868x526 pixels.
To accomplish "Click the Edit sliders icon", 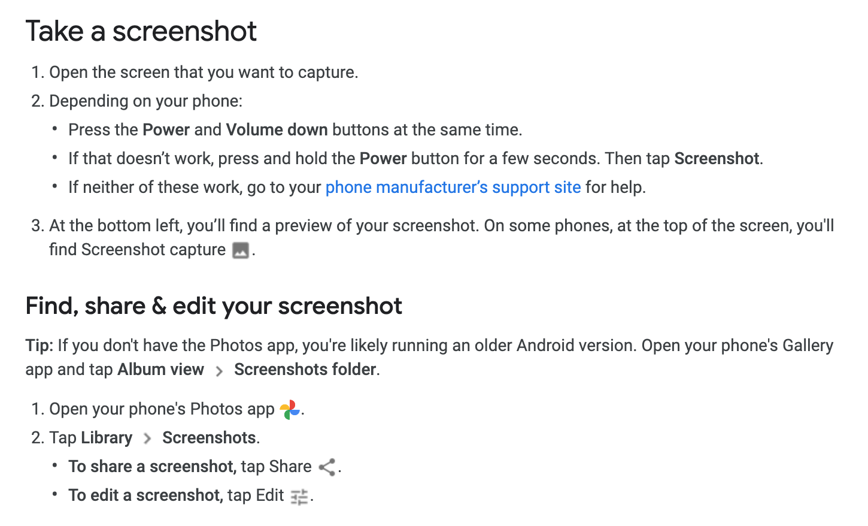I will click(299, 497).
